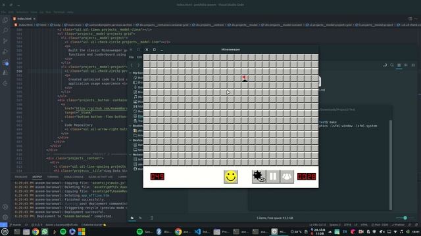
Task: Click the weather 28°C tray indicator
Action: click(x=297, y=231)
